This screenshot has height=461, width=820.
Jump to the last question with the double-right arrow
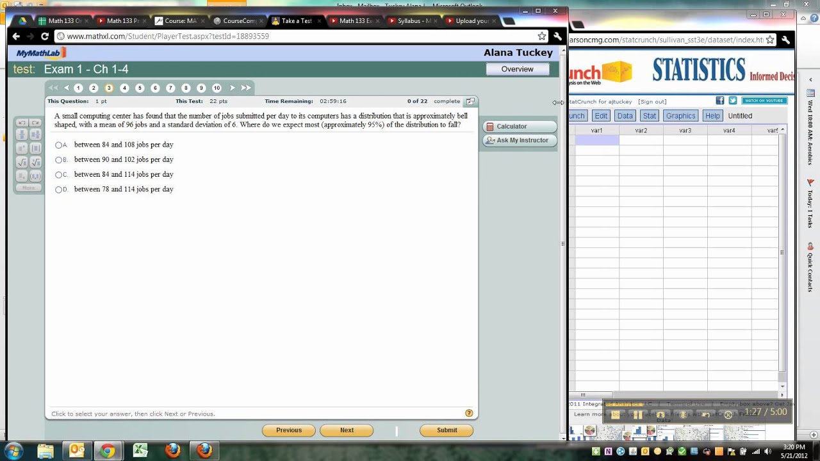[x=245, y=88]
